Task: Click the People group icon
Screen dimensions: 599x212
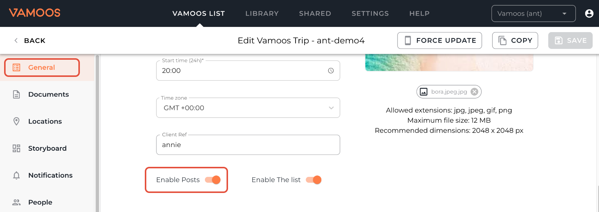Action: coord(16,202)
